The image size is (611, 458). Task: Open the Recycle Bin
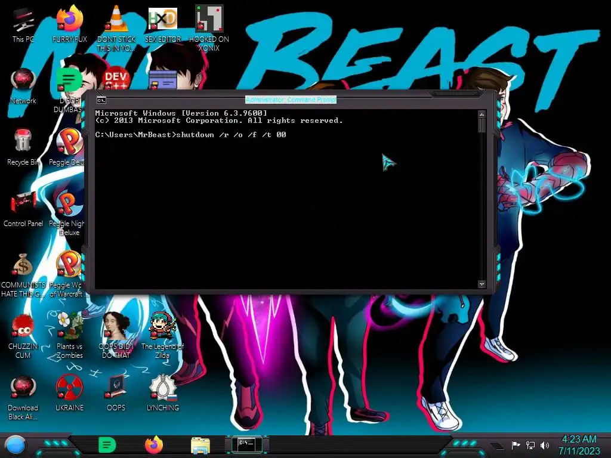click(x=23, y=147)
